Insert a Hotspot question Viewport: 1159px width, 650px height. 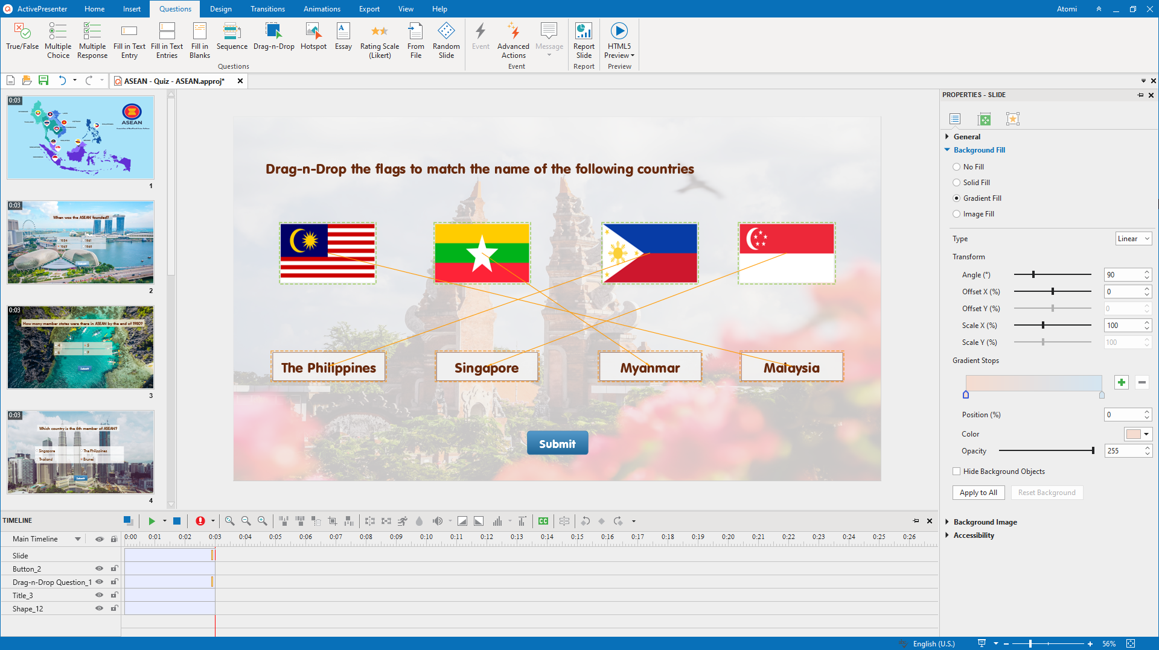click(x=313, y=36)
